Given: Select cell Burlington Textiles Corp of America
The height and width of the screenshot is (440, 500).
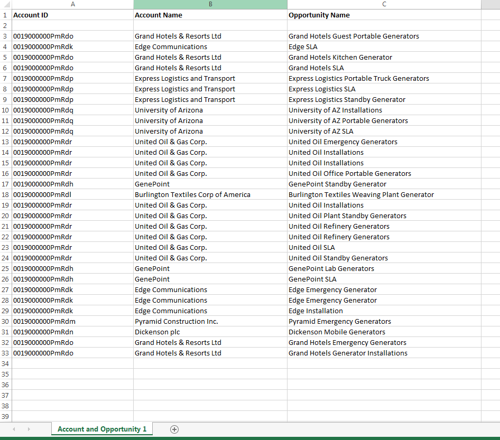Looking at the screenshot, I should 210,195.
